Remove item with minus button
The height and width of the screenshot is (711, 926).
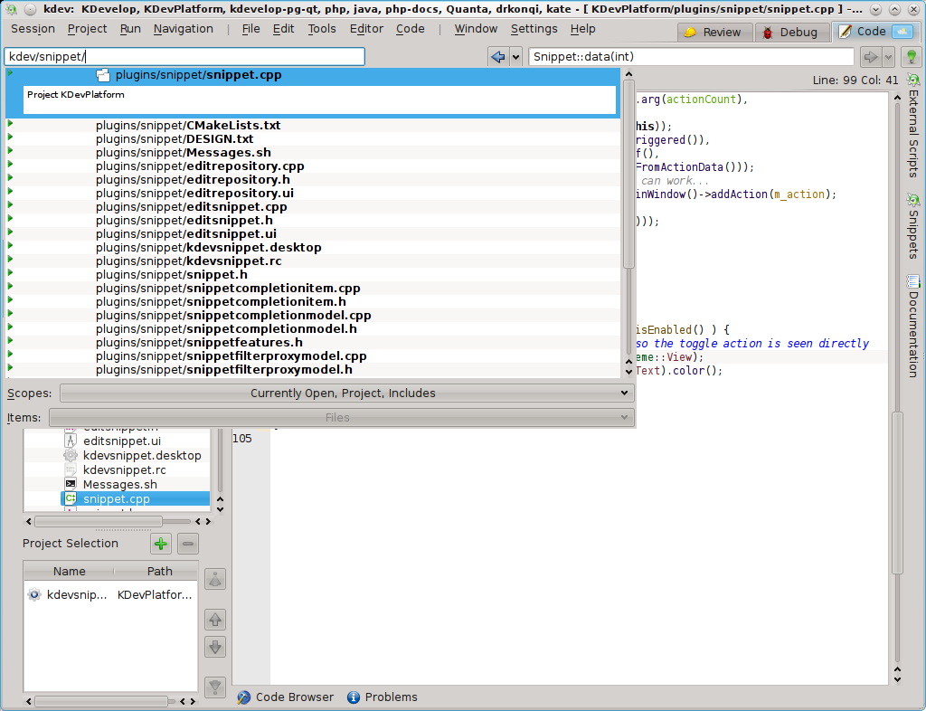point(188,544)
